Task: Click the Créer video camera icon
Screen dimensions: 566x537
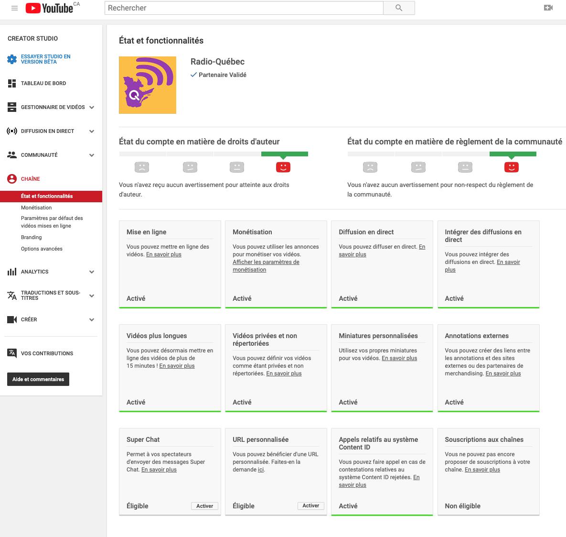Action: [x=12, y=319]
